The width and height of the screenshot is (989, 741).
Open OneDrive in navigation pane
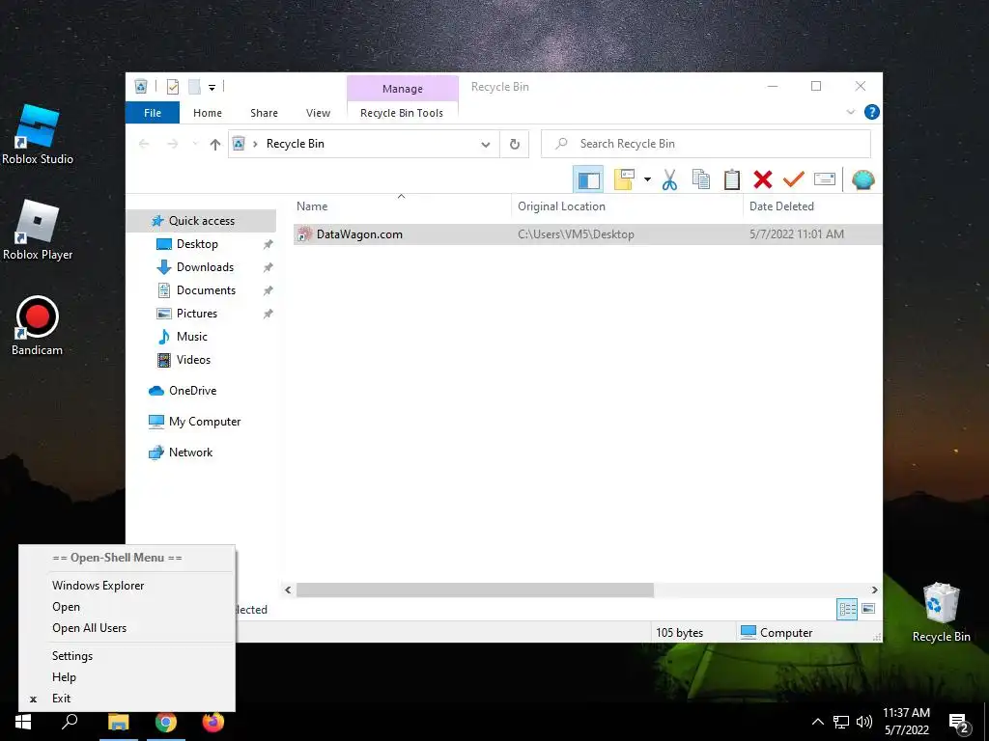(x=192, y=391)
